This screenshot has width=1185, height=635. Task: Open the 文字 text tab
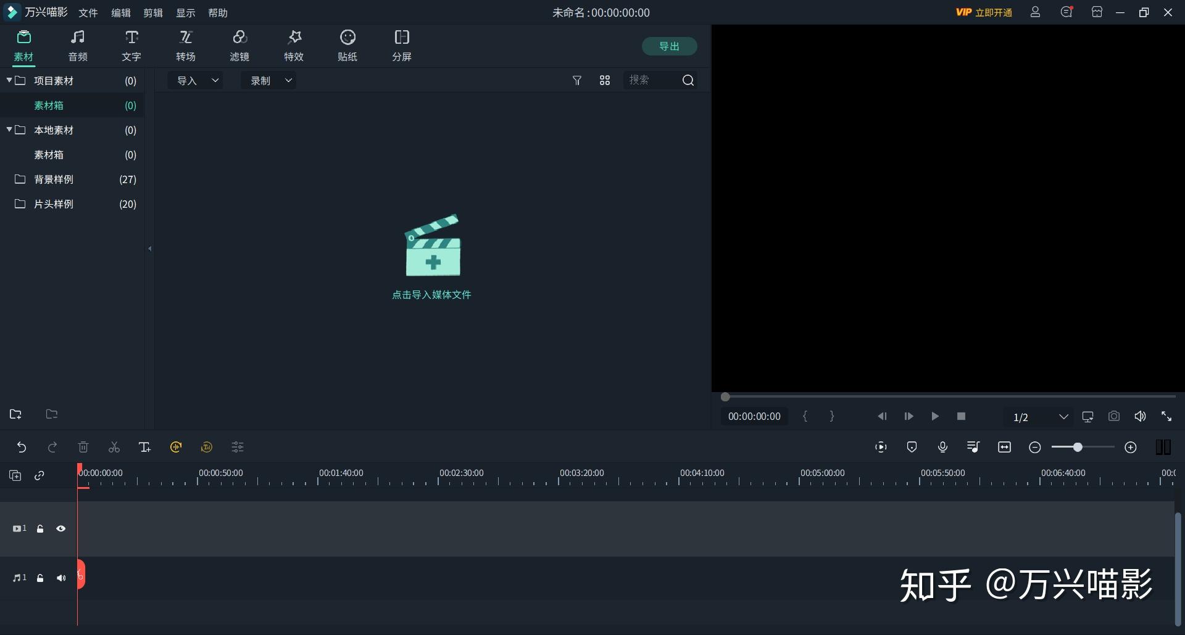[131, 46]
